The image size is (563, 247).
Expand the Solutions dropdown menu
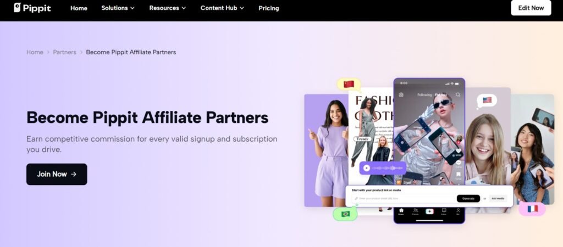[118, 8]
